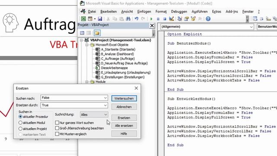Click the Cut scissors icon
Screen dimensions: 277x156
click(108, 19)
